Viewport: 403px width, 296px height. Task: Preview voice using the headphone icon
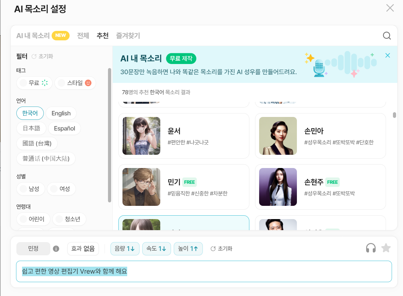(x=371, y=248)
